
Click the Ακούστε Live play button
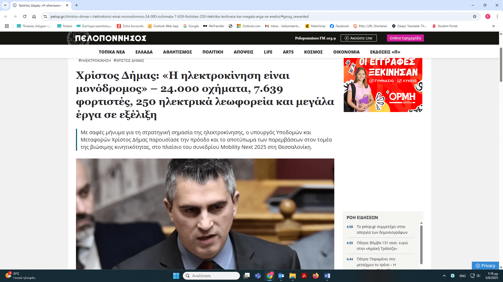tap(358, 38)
